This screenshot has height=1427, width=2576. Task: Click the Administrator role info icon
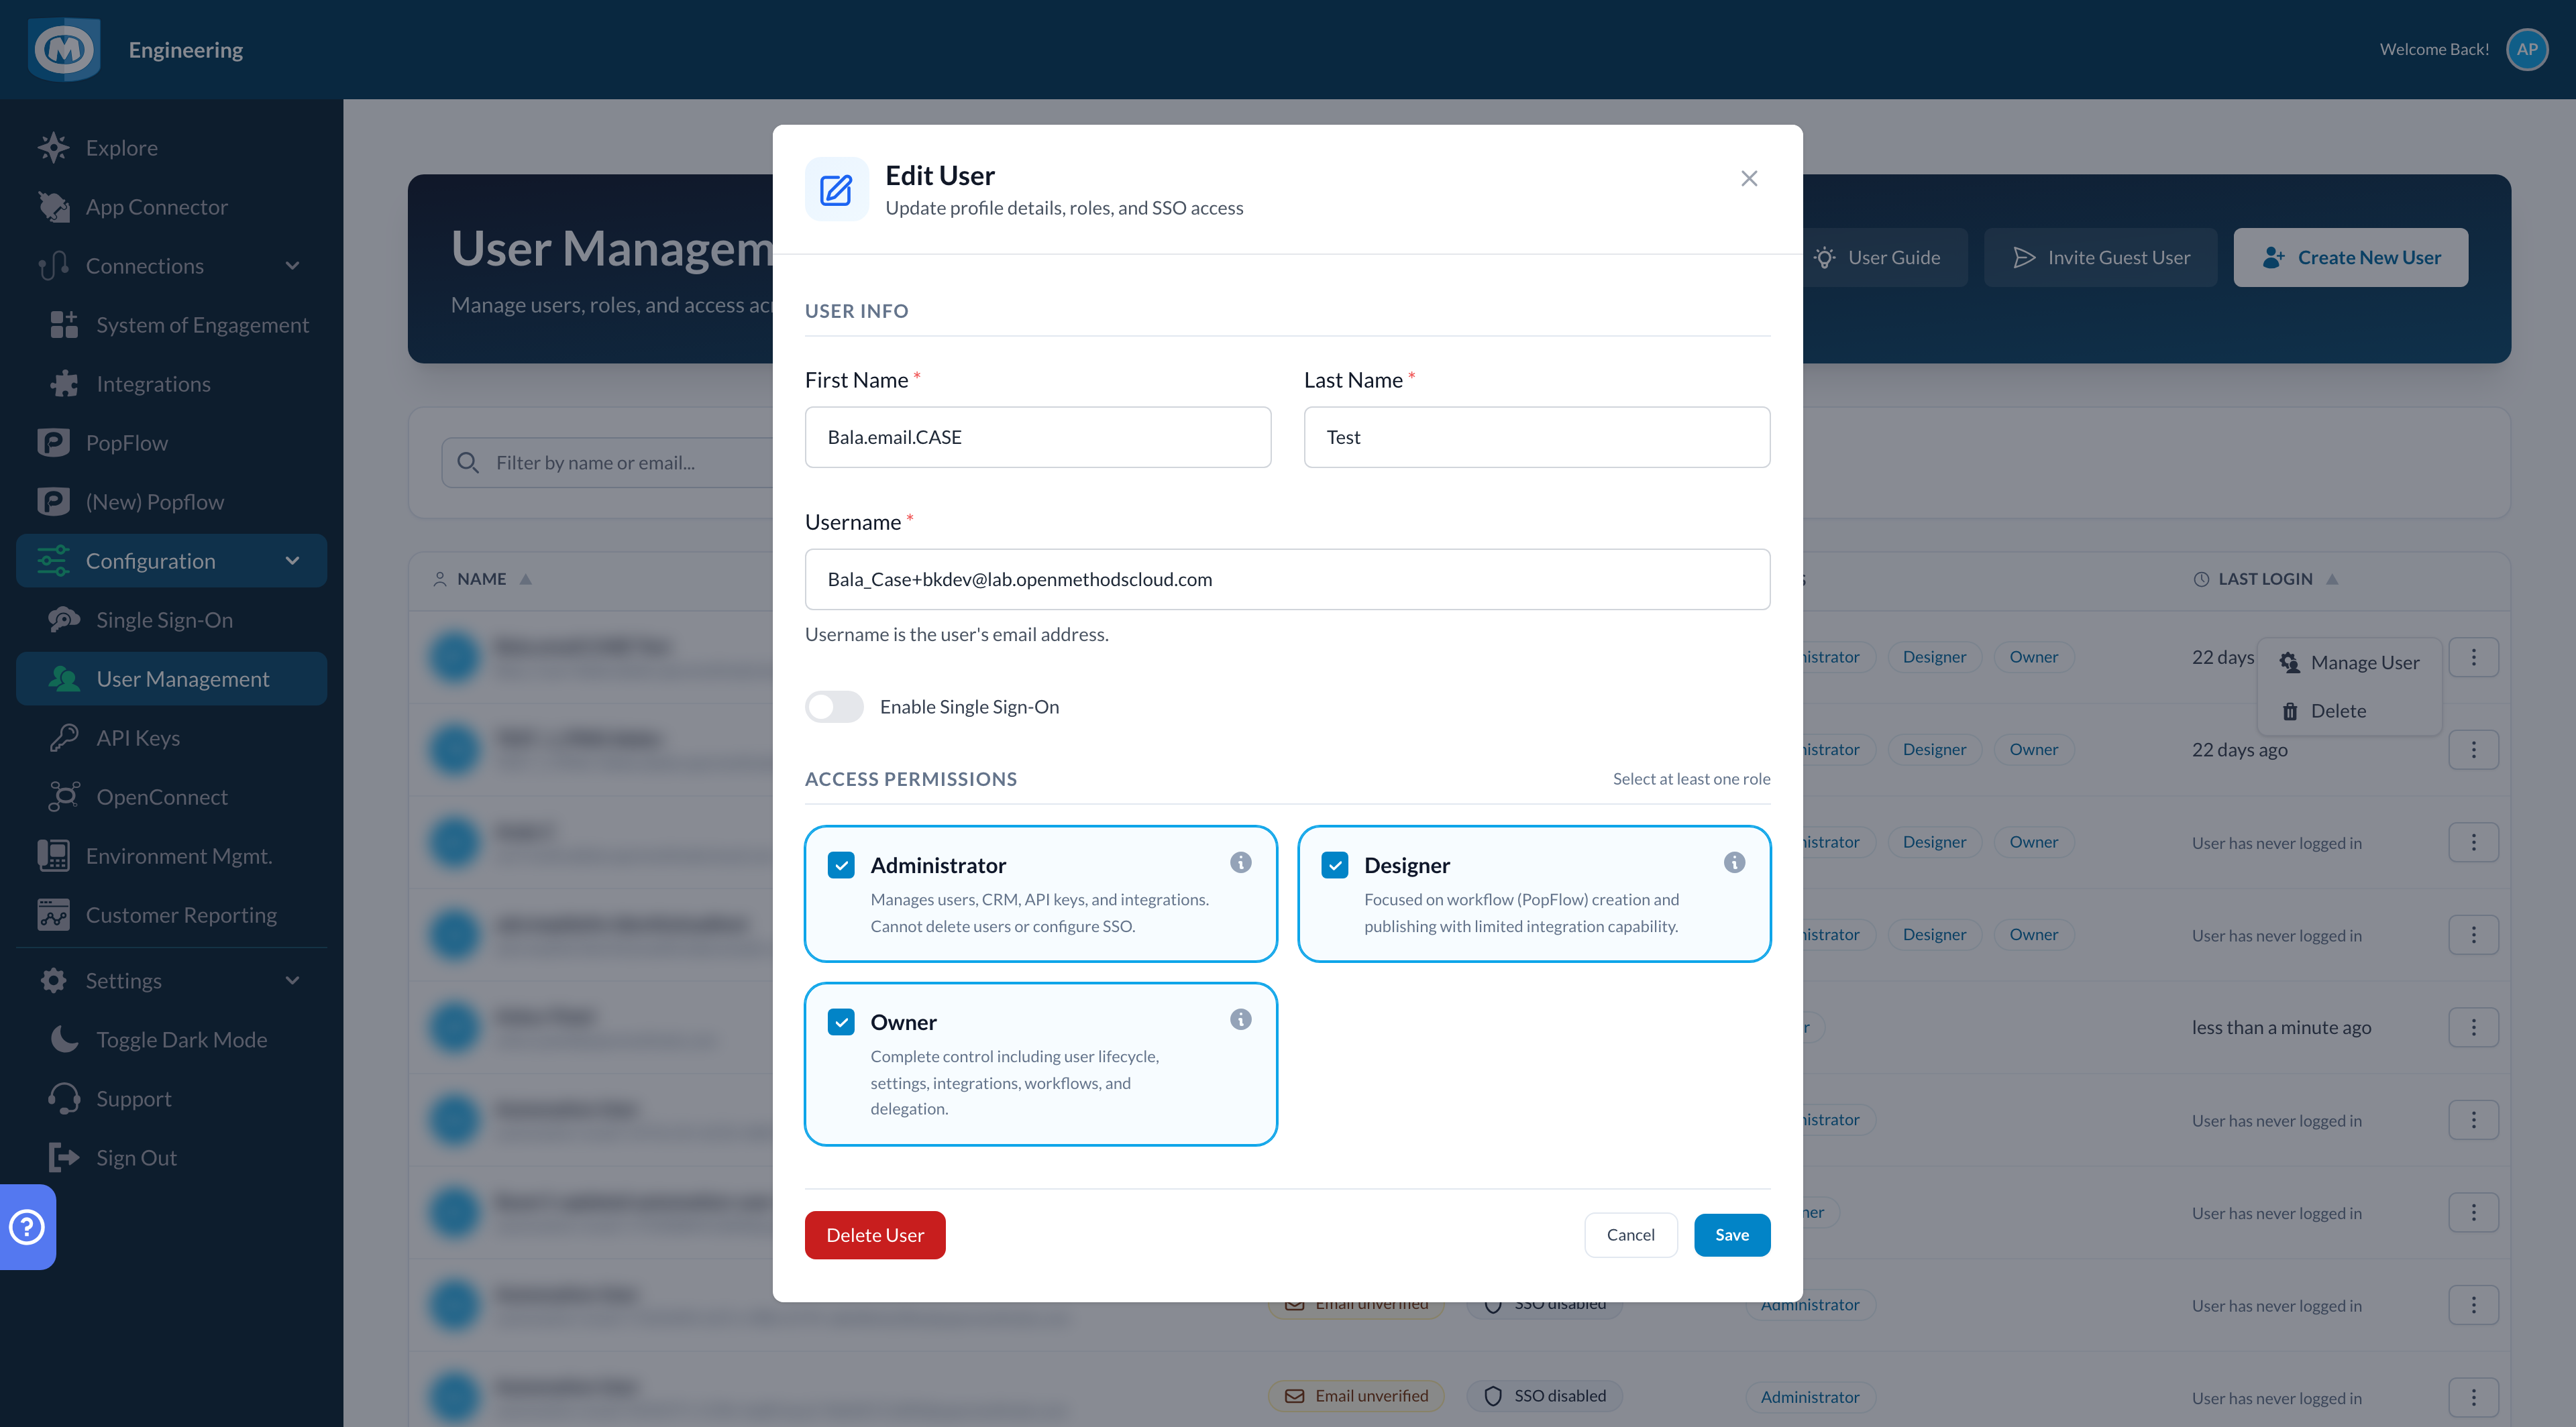coord(1240,862)
